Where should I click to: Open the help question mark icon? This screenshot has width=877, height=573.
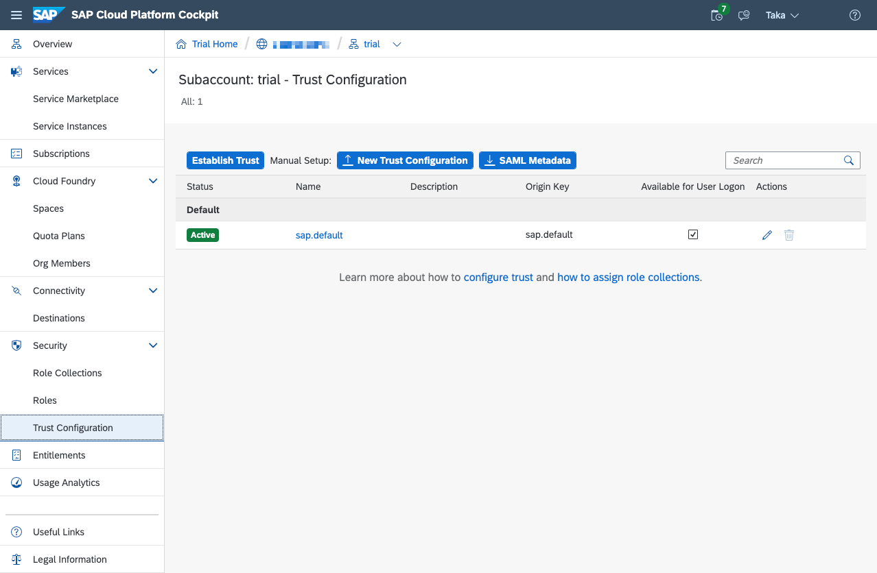[855, 15]
